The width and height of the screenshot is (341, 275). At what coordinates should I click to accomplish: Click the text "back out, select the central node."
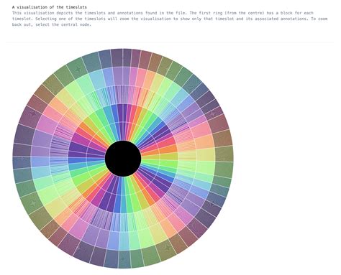[x=52, y=24]
